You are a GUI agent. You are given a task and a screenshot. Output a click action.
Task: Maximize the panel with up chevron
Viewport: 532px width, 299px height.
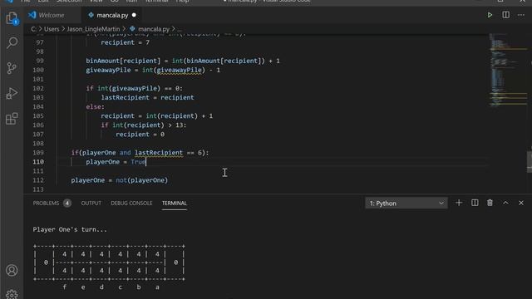505,203
